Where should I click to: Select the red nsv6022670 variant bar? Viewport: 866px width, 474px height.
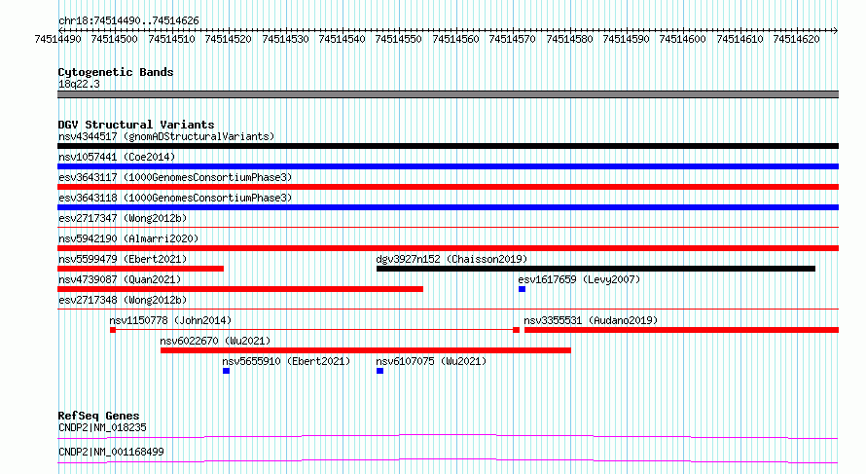click(366, 350)
